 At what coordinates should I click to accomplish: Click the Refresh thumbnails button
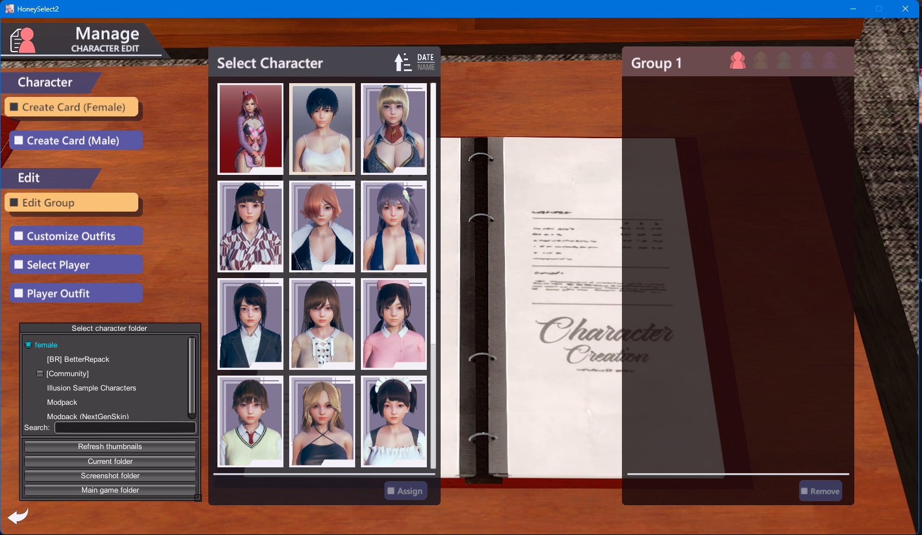coord(110,447)
